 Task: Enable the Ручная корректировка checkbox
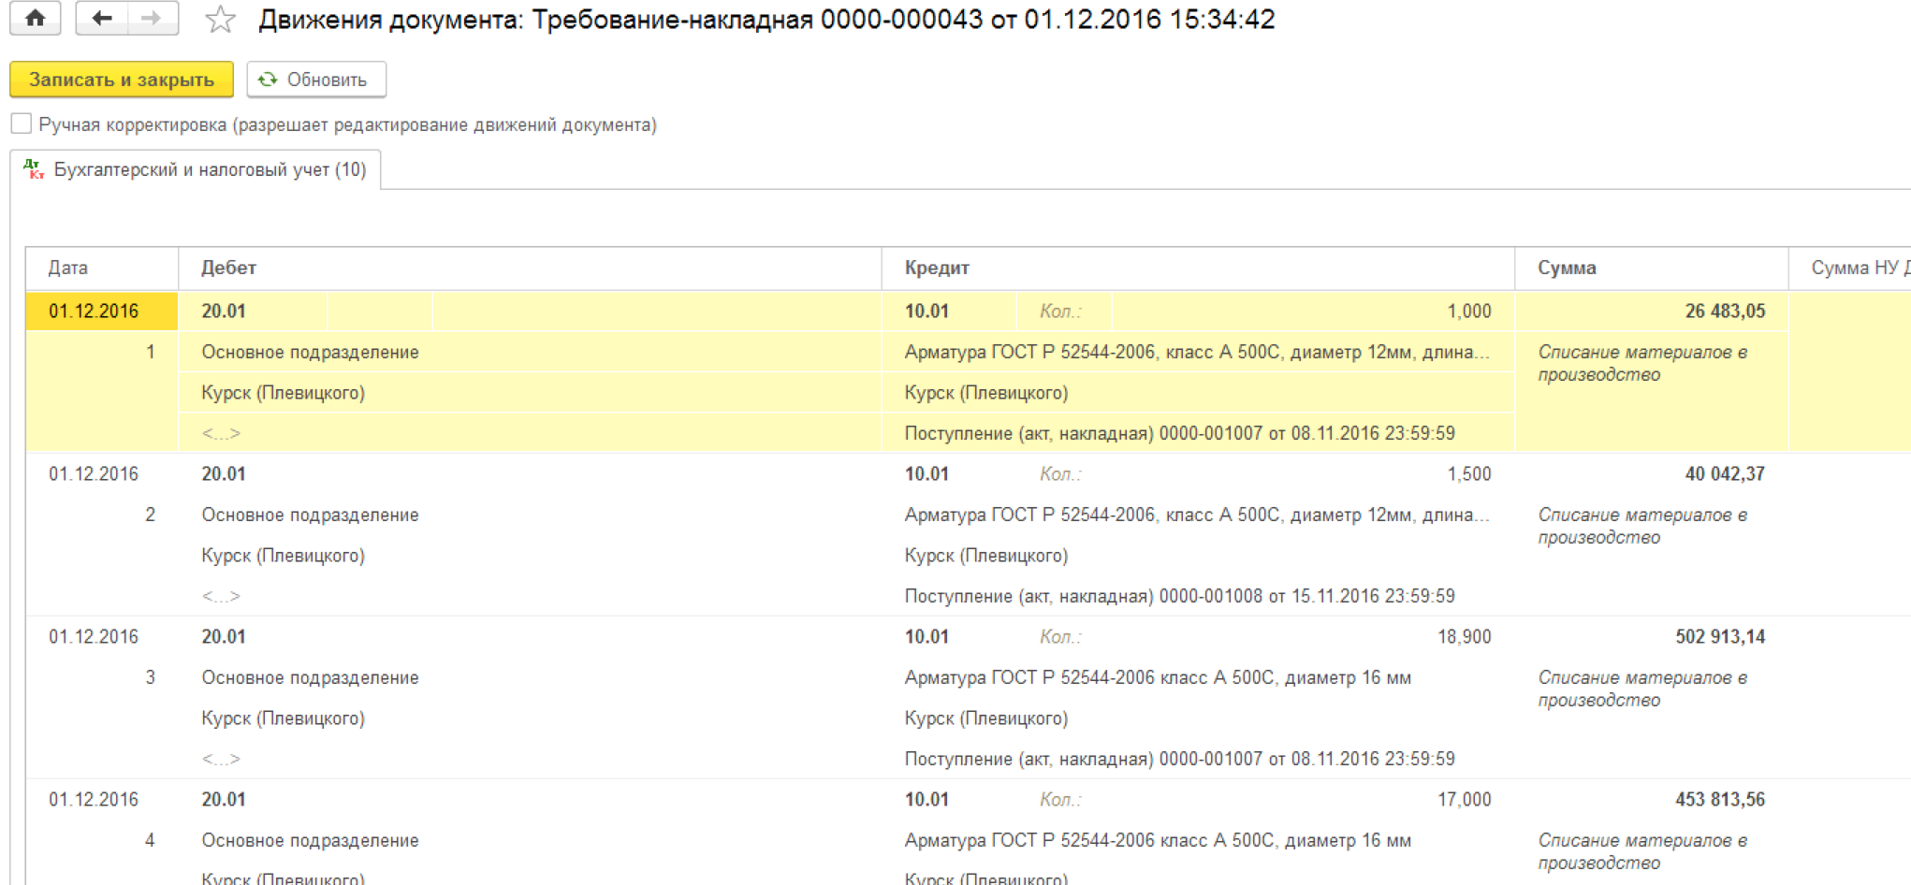22,123
